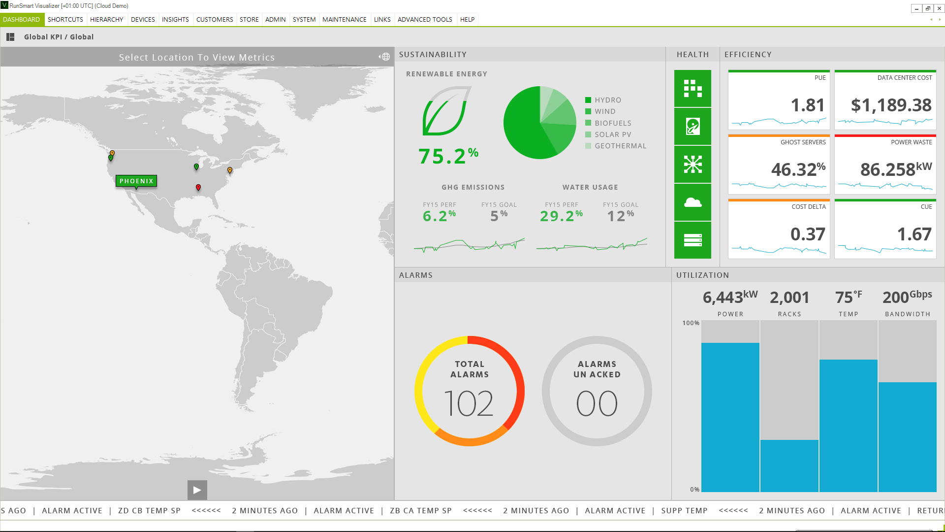Click the cloud health tile
Viewport: 945px width, 532px height.
click(693, 202)
